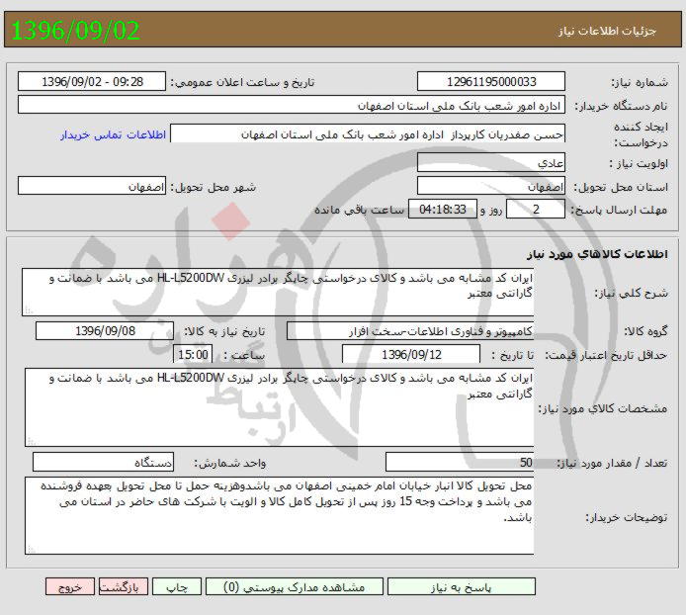Click the remaining time field 04:18:33

pyautogui.click(x=442, y=210)
